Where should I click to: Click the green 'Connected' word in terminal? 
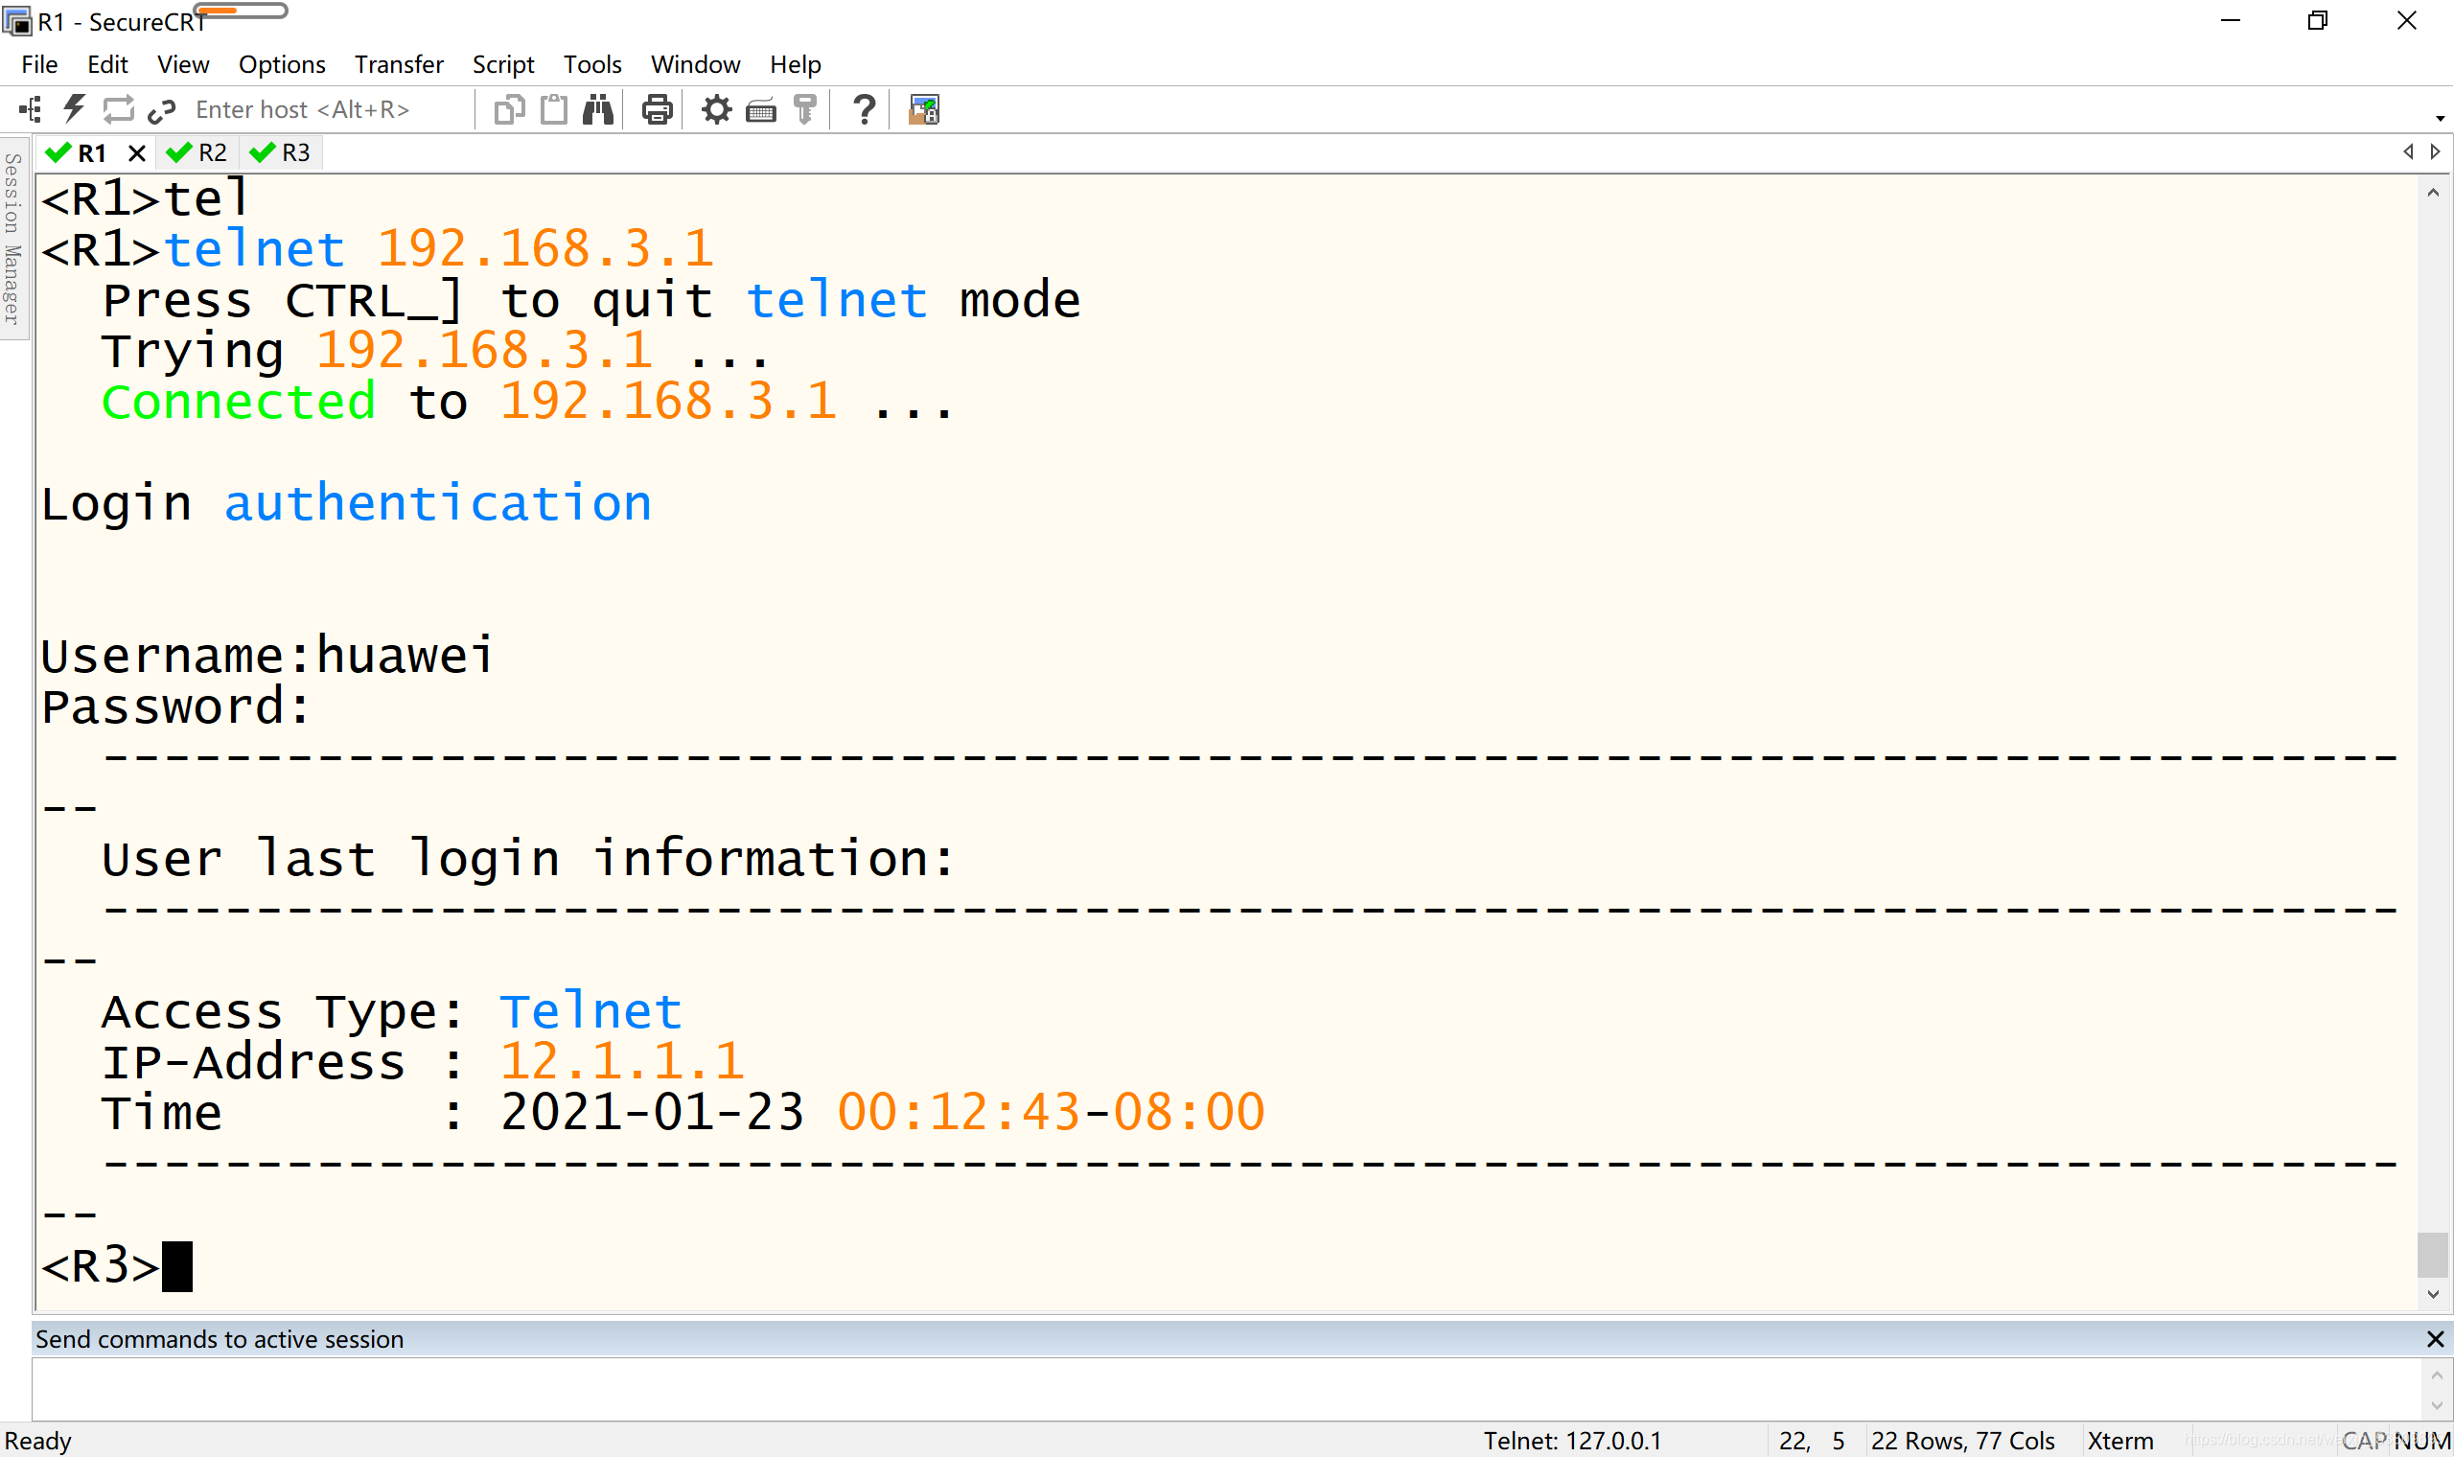(x=239, y=402)
